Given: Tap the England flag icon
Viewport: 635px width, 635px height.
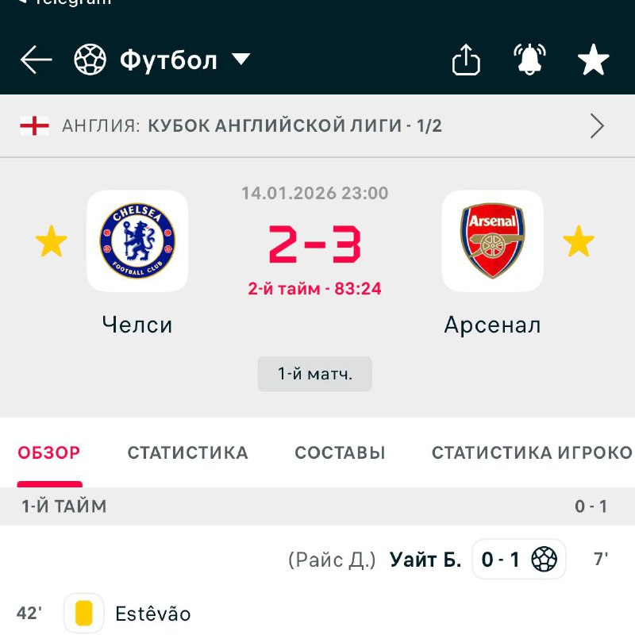Looking at the screenshot, I should (x=34, y=125).
